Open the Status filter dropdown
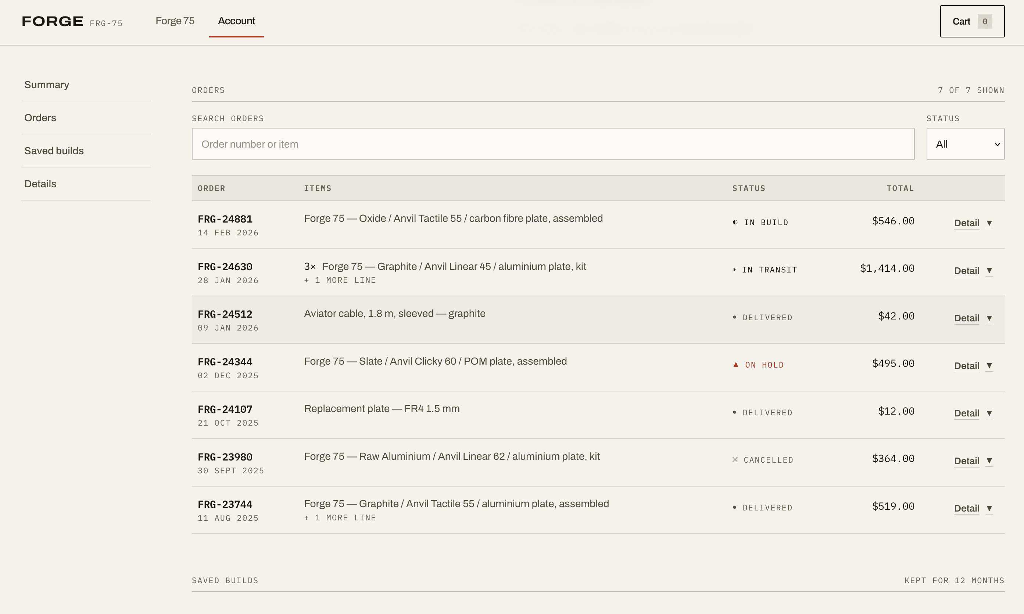This screenshot has height=614, width=1024. point(965,144)
